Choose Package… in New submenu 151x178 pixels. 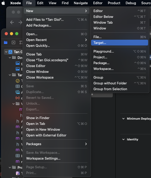coord(120,63)
